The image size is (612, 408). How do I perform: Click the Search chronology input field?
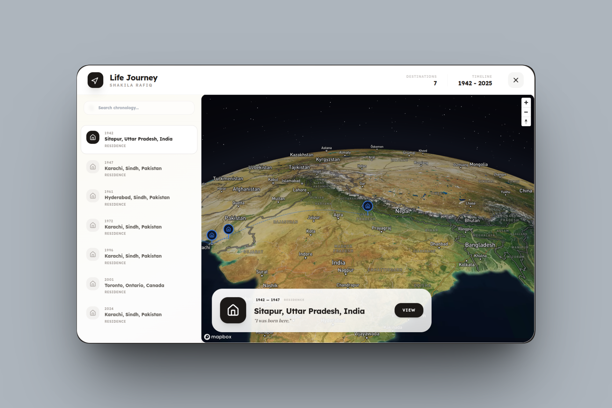[139, 108]
